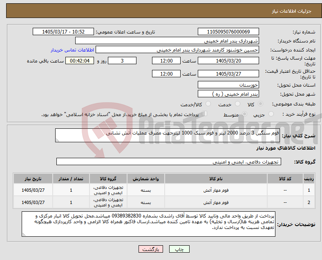The image size is (322, 260).
Task: Select the کالا/خدمت radio button
Action: pyautogui.click(x=208, y=104)
